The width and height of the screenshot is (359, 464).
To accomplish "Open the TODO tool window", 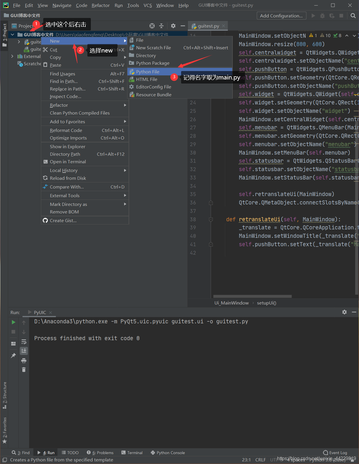I will coord(70,453).
